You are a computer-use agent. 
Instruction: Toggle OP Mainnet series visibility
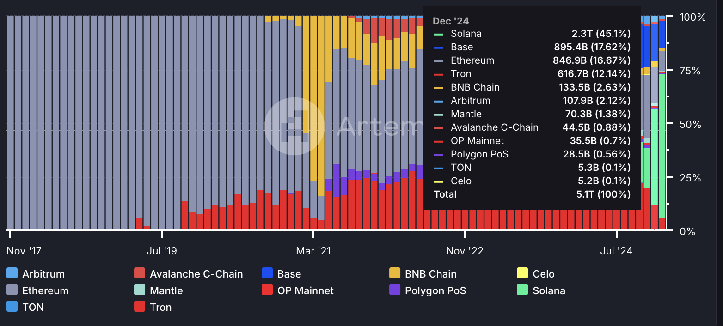306,290
